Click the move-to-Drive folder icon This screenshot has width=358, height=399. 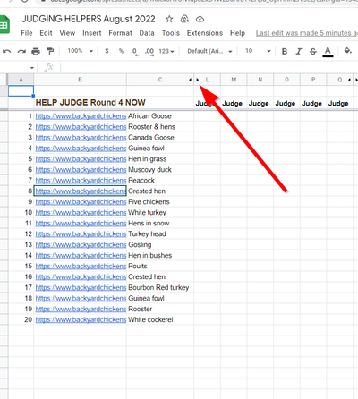click(x=184, y=19)
